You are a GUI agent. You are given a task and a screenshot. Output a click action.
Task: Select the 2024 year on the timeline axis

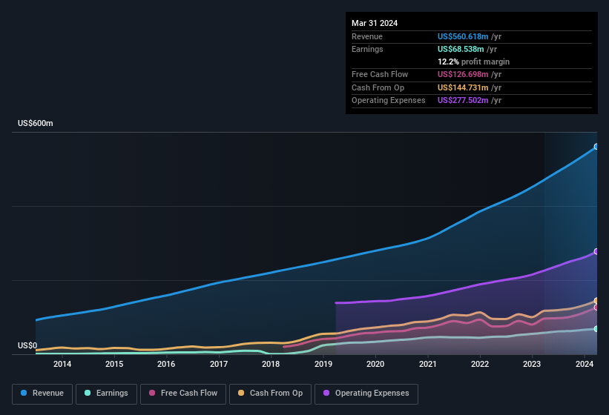(x=584, y=364)
